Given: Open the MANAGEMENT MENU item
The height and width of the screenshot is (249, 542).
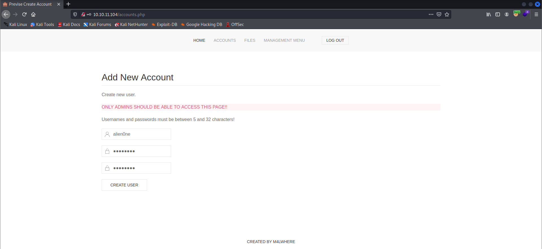Looking at the screenshot, I should point(284,40).
